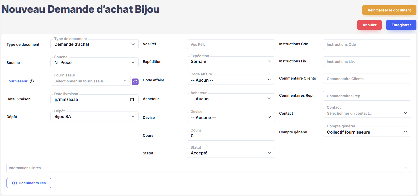The height and width of the screenshot is (196, 418).
Task: Open the Fournisseur selection dropdown
Action: click(x=90, y=81)
